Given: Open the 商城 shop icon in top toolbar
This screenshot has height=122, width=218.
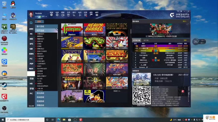Looking at the screenshot, I should (x=52, y=15).
